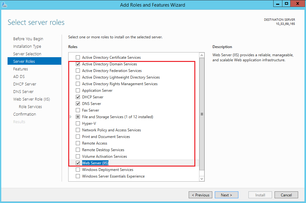The width and height of the screenshot is (306, 203).
Task: Check Print and Document Services
Action: pyautogui.click(x=78, y=136)
